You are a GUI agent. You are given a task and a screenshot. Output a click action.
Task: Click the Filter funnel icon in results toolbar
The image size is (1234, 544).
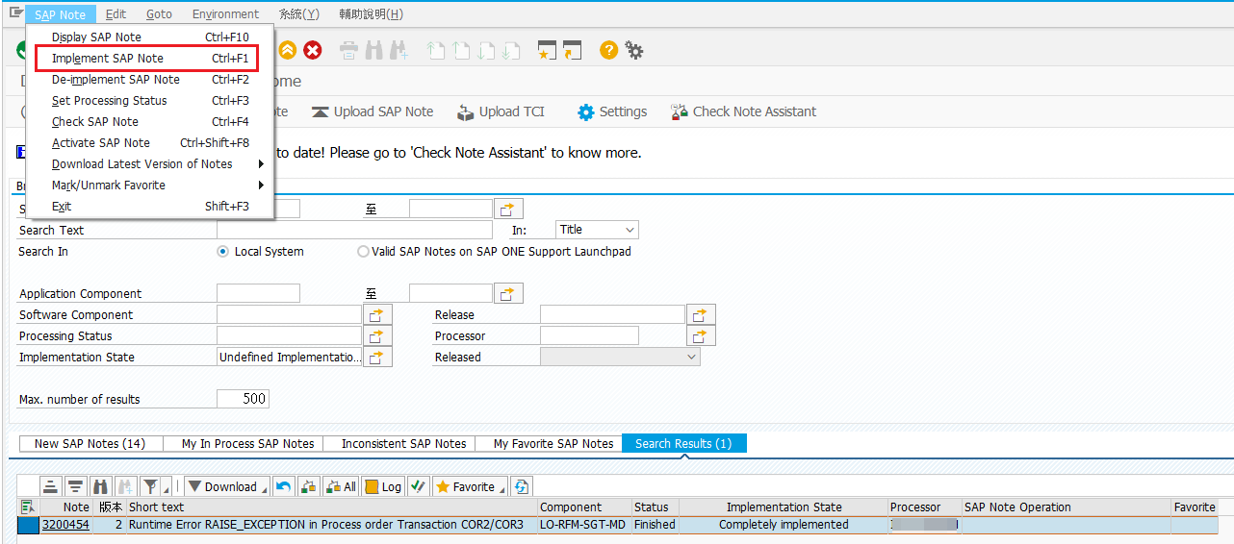151,486
